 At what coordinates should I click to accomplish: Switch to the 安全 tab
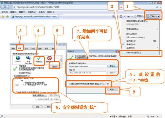coord(20,48)
